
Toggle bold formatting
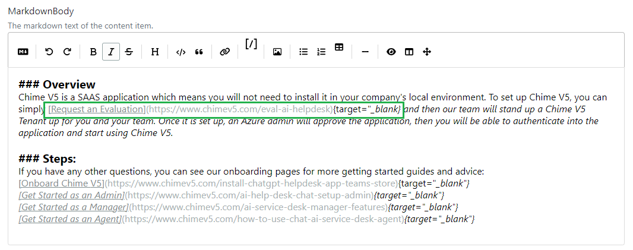pyautogui.click(x=93, y=52)
